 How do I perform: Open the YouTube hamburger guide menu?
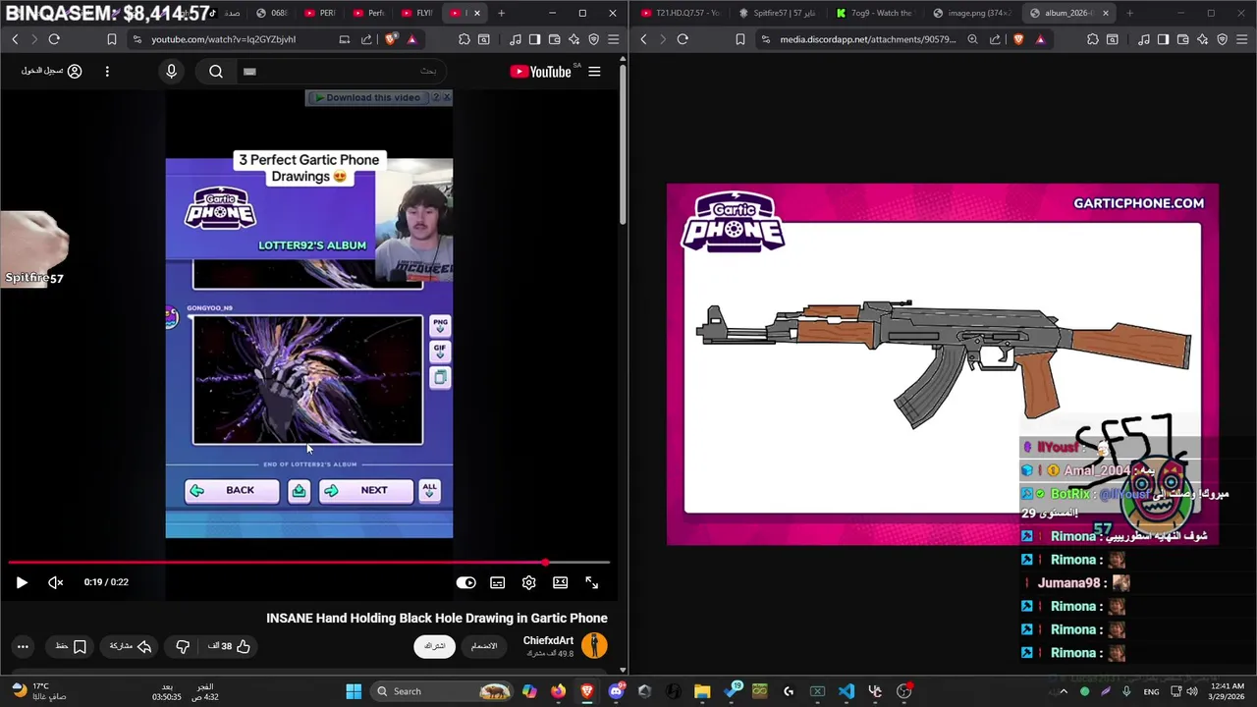point(594,72)
